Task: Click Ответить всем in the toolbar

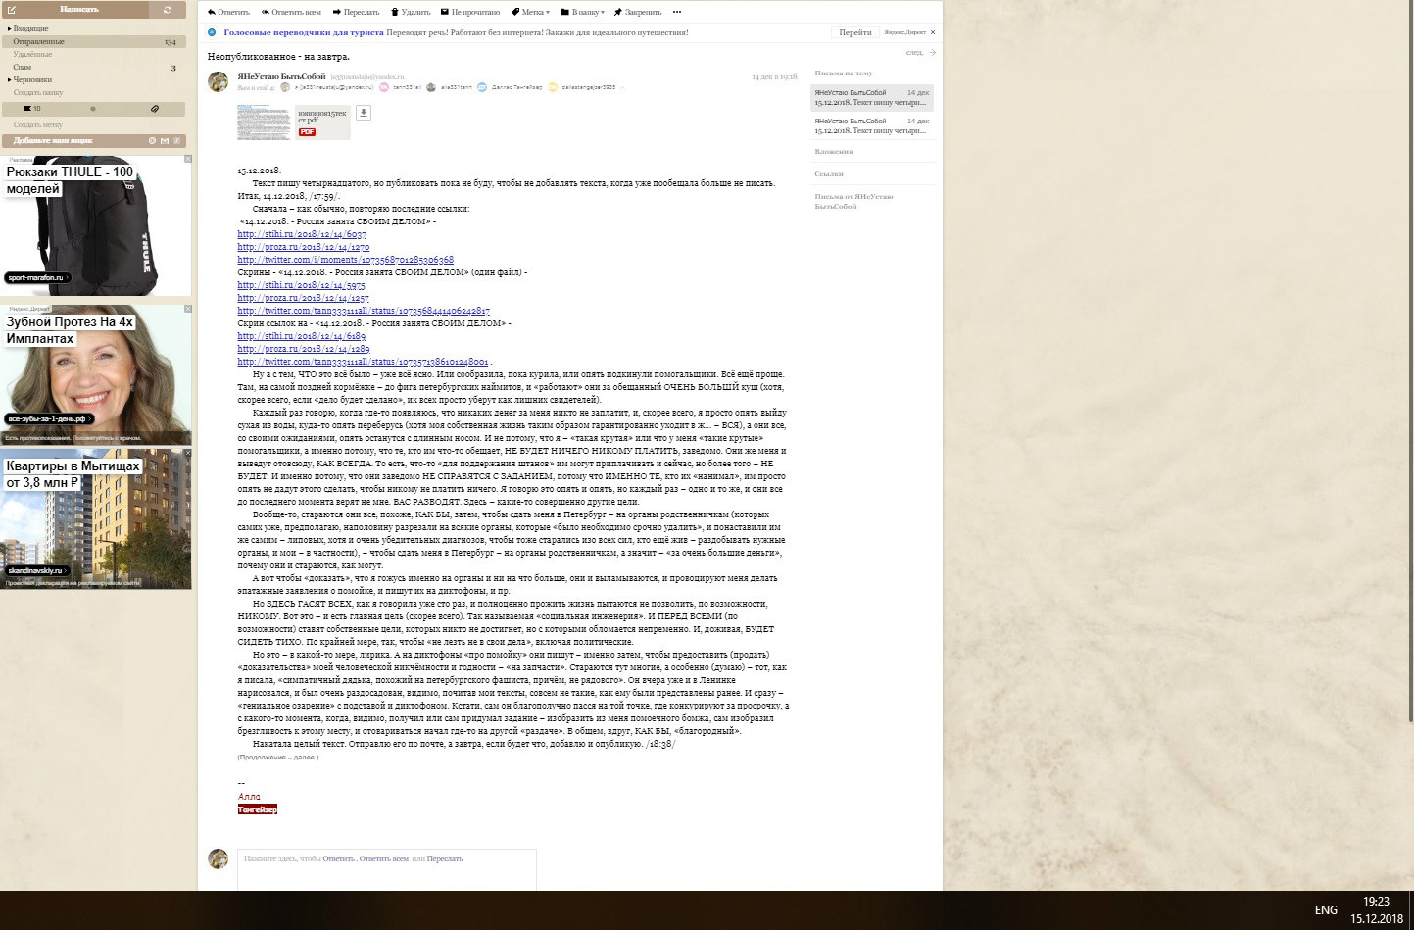Action: click(x=291, y=12)
